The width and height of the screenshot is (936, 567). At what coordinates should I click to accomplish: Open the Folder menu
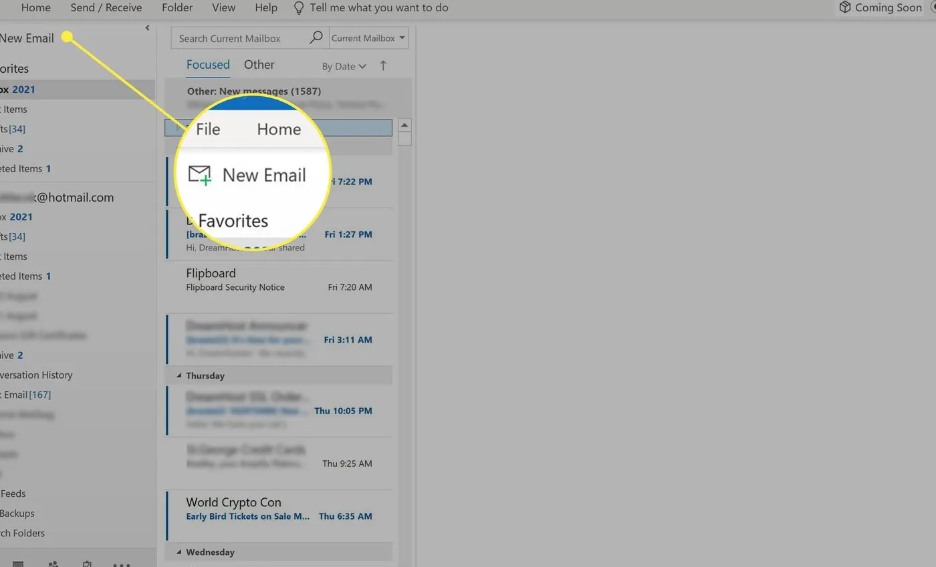(177, 7)
